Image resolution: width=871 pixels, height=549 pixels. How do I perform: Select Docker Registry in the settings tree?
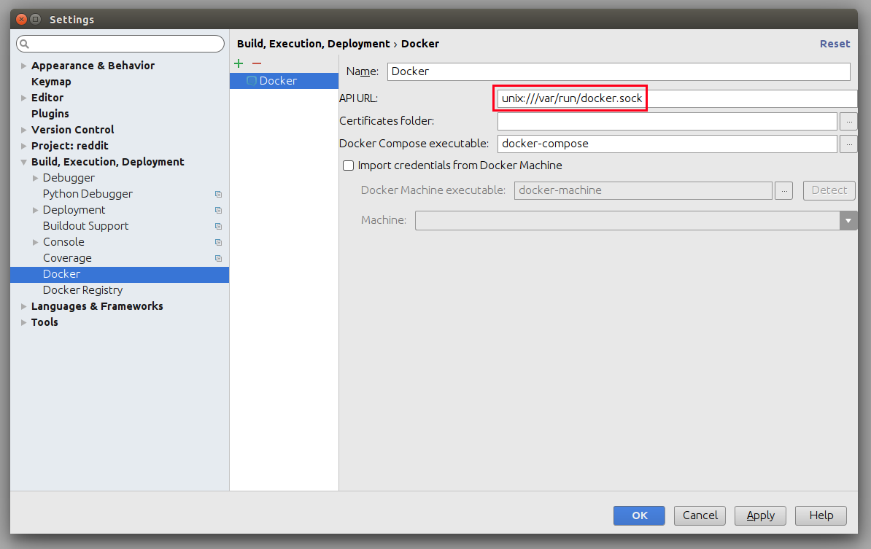[82, 289]
